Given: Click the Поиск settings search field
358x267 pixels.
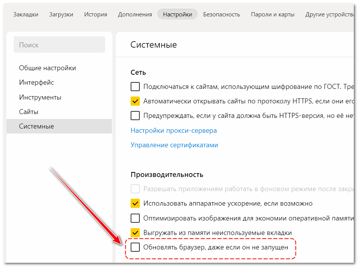Looking at the screenshot, I should [59, 45].
